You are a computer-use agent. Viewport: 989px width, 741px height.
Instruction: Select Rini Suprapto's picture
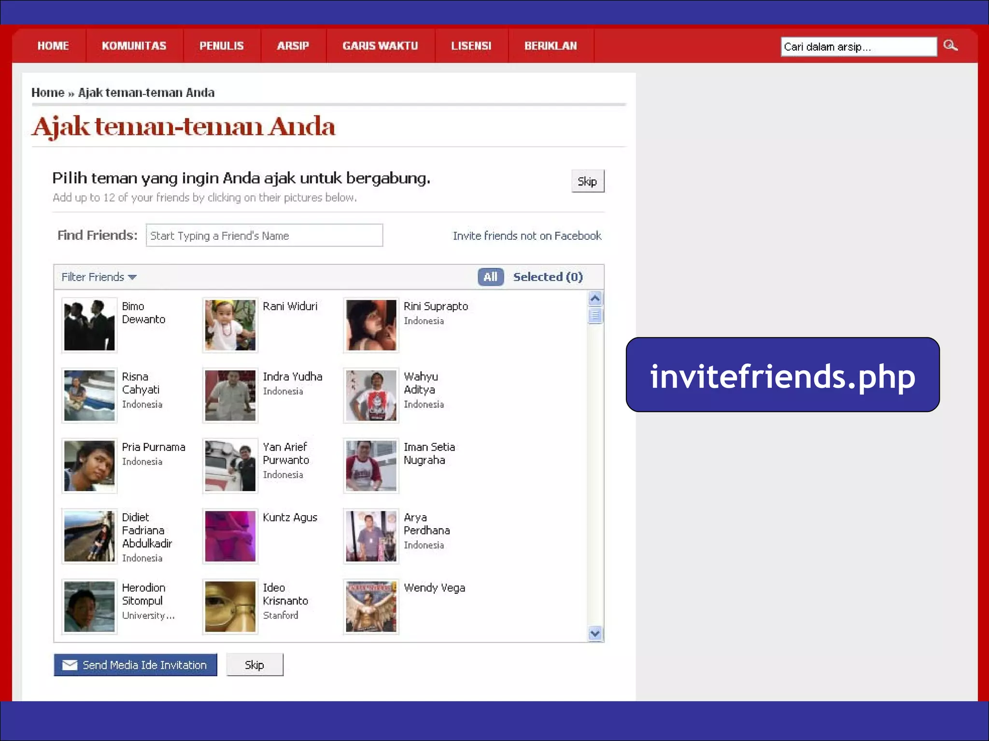pyautogui.click(x=371, y=325)
